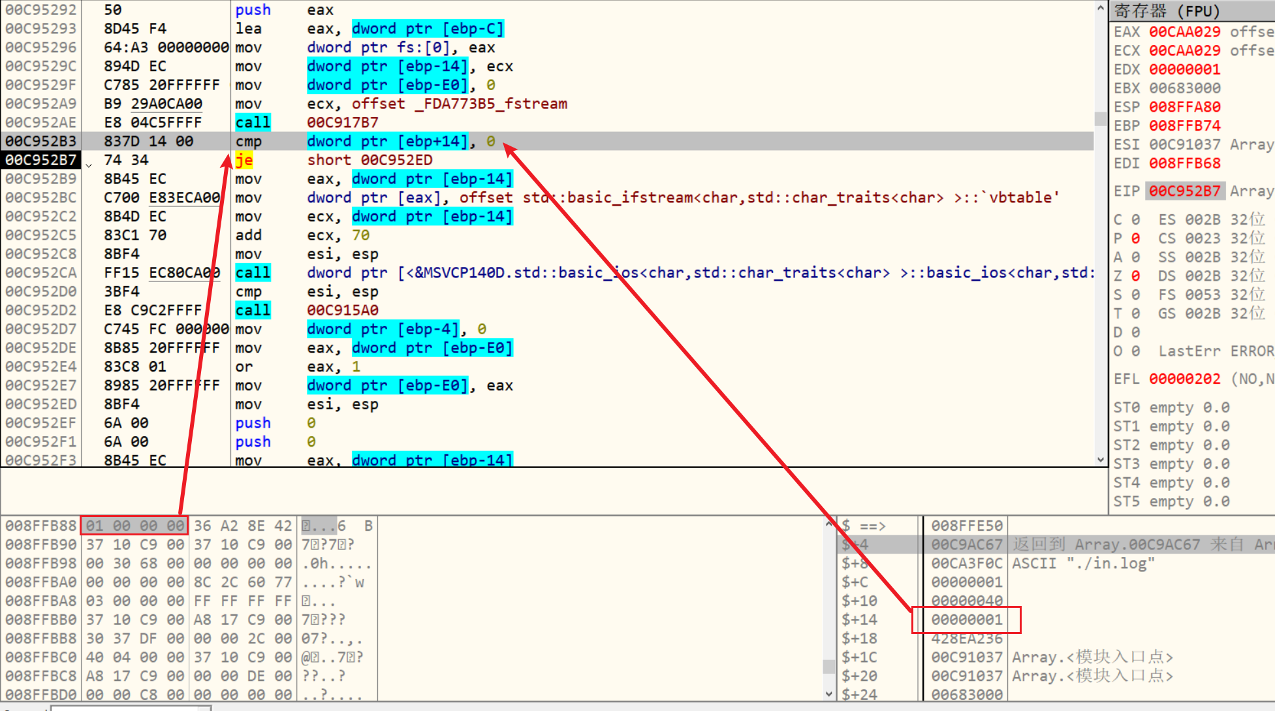Select the EDX register value 00000001

[x=1184, y=70]
